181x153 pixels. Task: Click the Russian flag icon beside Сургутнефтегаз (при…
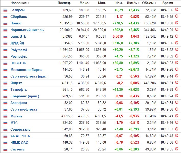(5, 76)
